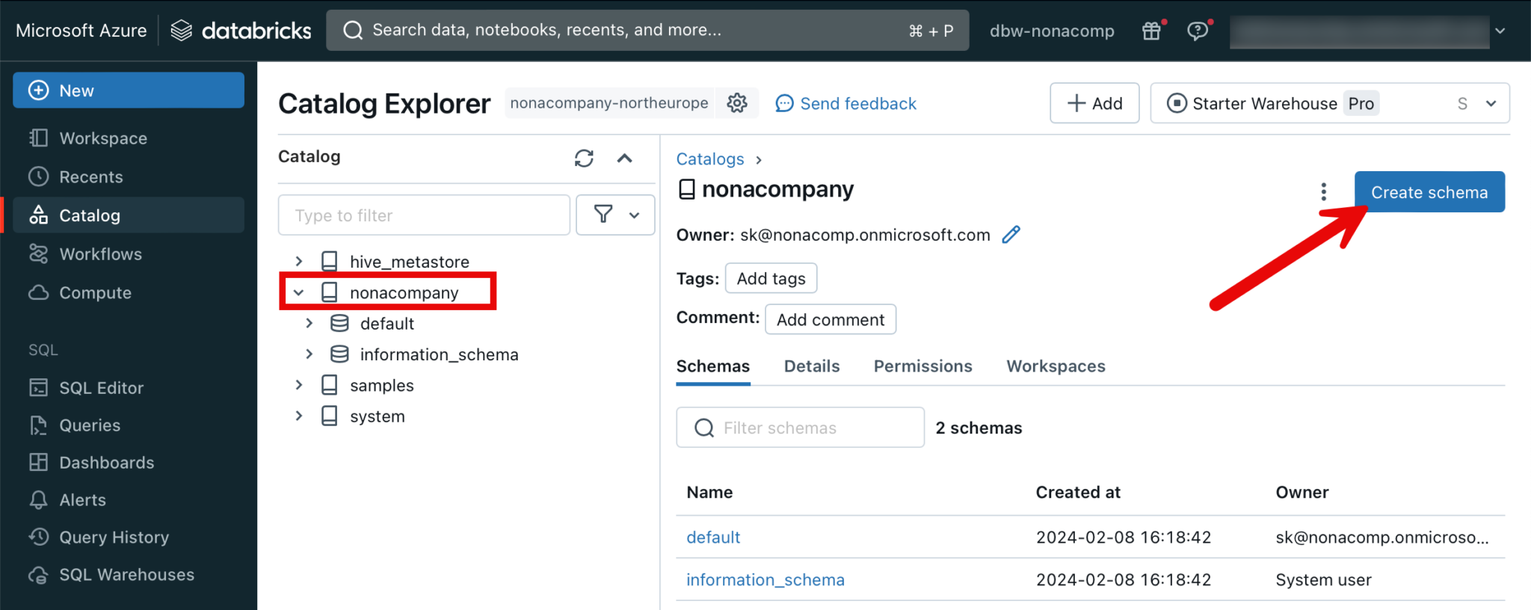The height and width of the screenshot is (610, 1531).
Task: Click the pencil icon to edit owner
Action: [1011, 235]
